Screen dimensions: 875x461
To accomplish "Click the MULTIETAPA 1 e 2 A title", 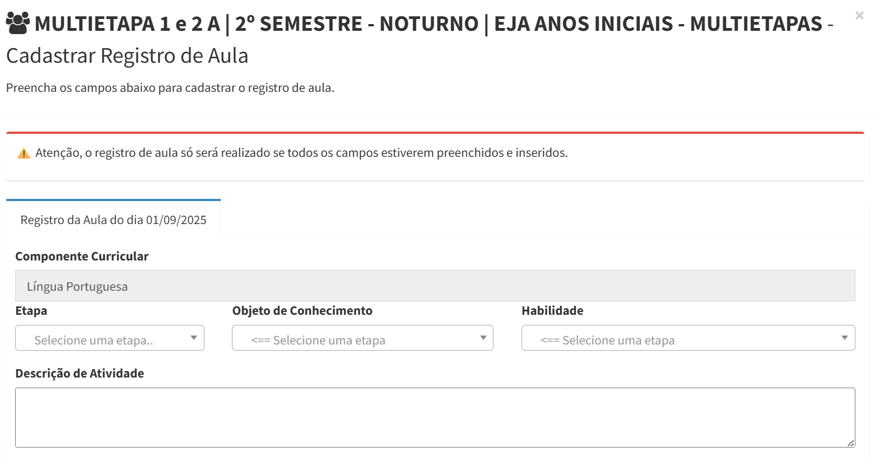I will point(128,24).
